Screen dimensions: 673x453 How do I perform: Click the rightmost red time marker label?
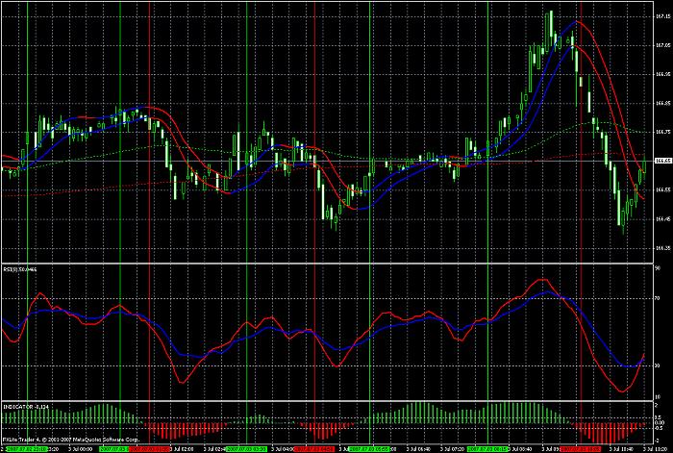point(581,449)
